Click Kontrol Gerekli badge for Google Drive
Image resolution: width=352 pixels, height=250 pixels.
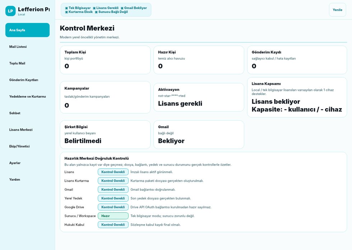pyautogui.click(x=113, y=207)
